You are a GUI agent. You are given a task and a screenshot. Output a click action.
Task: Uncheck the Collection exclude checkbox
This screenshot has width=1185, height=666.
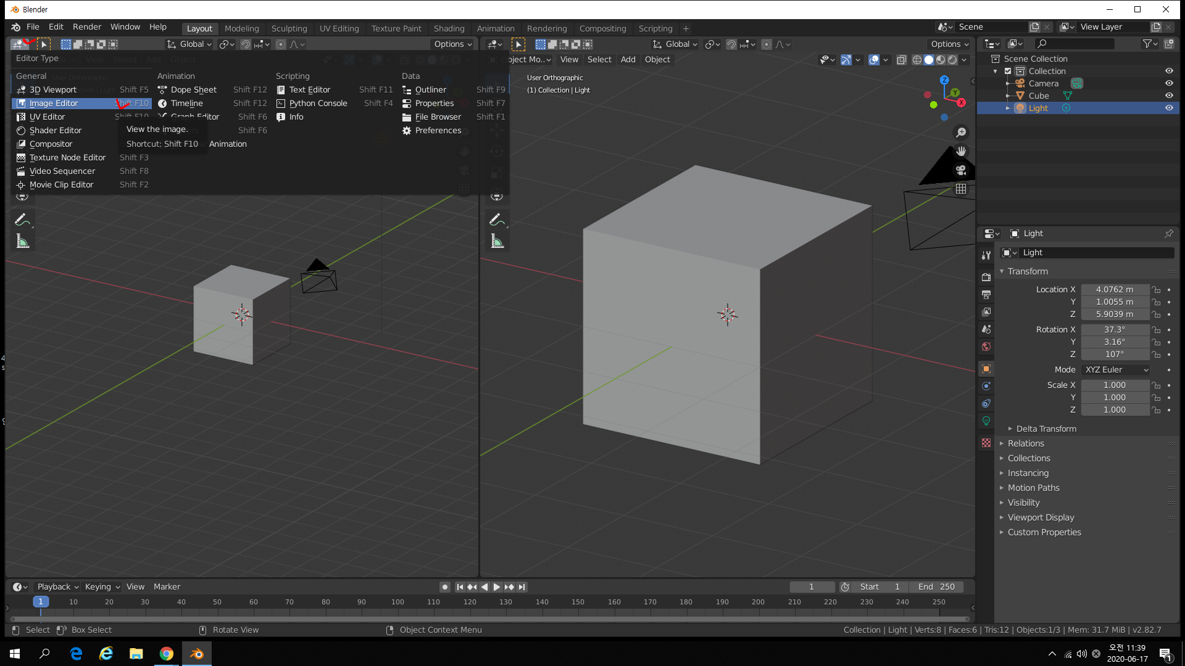click(1008, 71)
